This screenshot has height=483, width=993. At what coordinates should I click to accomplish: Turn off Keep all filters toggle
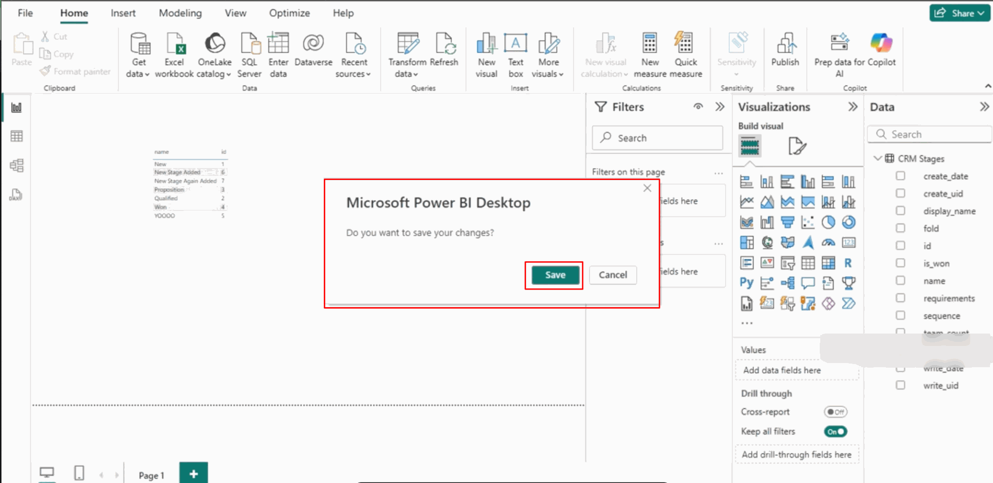click(835, 431)
